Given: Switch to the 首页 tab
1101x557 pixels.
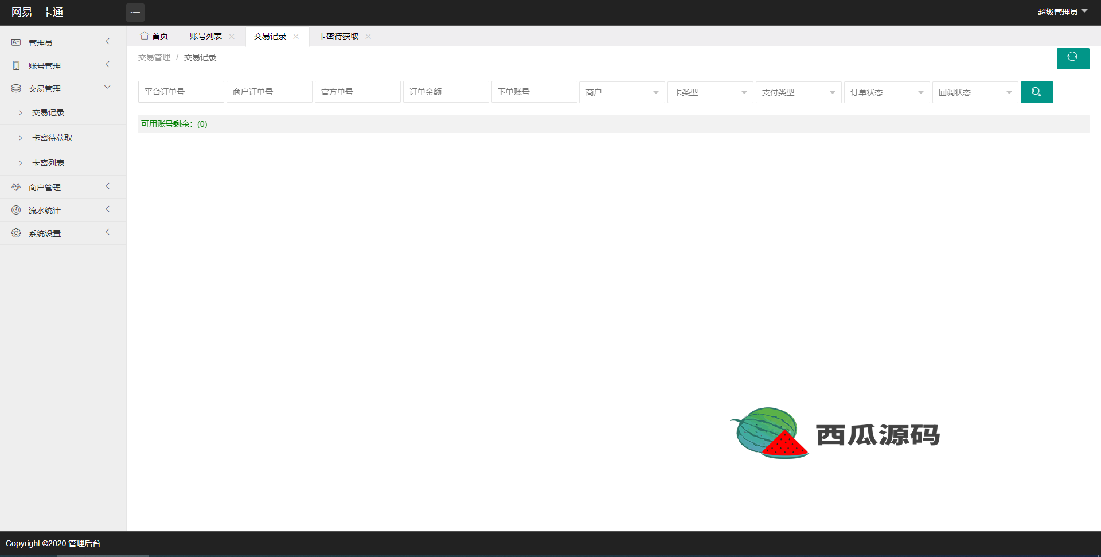Looking at the screenshot, I should point(154,36).
